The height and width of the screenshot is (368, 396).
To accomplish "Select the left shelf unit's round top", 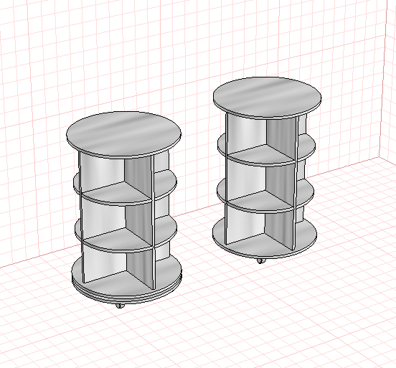I will 123,134.
